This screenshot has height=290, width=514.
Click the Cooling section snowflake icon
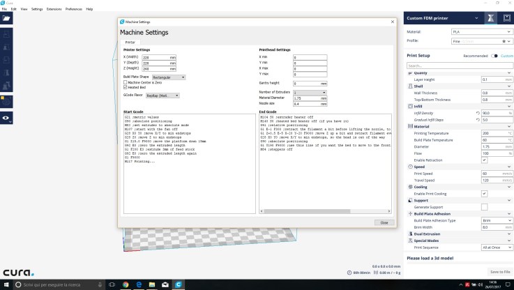coord(410,187)
